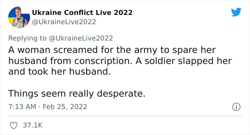Click 'and took her husband.' text line
Image resolution: width=250 pixels, height=135 pixels.
[60, 71]
